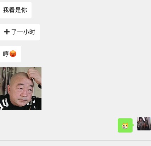
Task: Click the divider line above input area
Action: coord(75,141)
